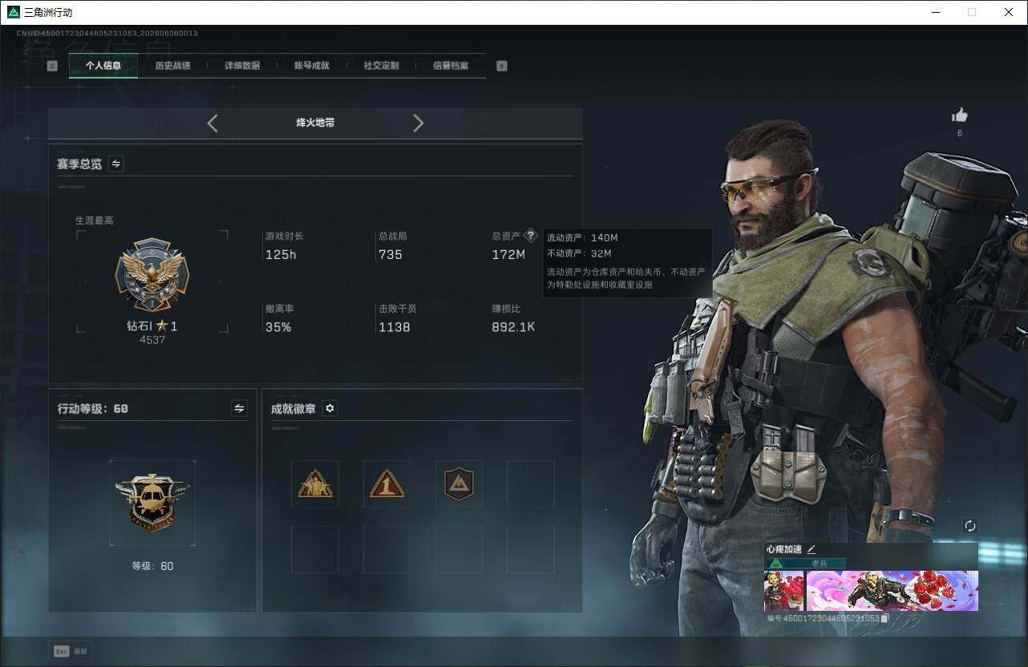Image resolution: width=1028 pixels, height=667 pixels.
Task: Copy the player ID number with copy icon
Action: (885, 619)
